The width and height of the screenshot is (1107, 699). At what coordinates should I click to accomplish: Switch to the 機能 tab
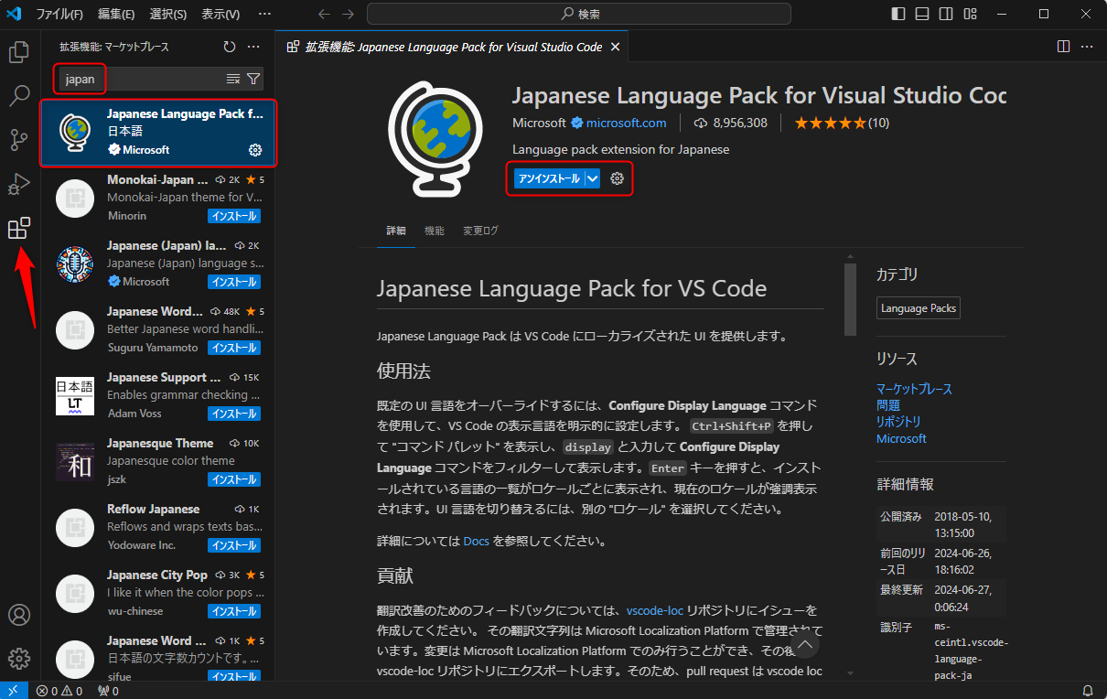click(434, 231)
